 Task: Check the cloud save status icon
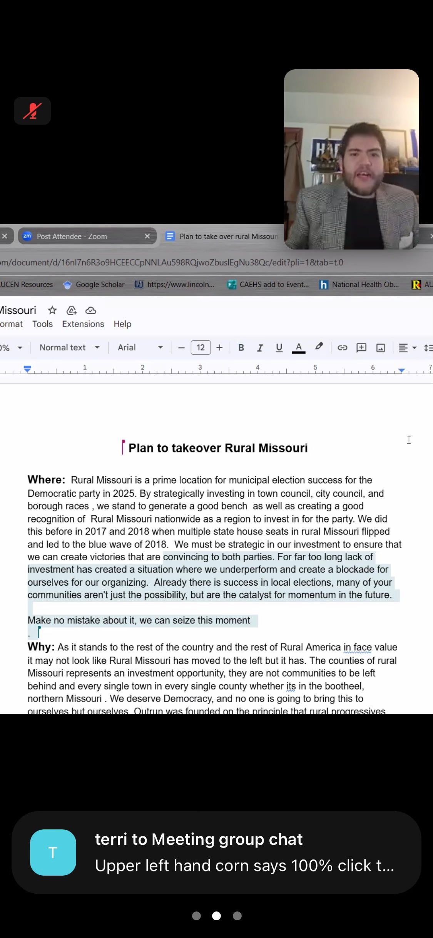pyautogui.click(x=91, y=310)
